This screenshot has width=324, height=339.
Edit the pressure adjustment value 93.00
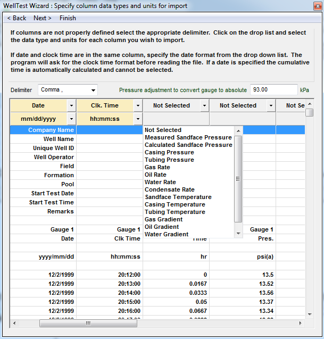(274, 90)
